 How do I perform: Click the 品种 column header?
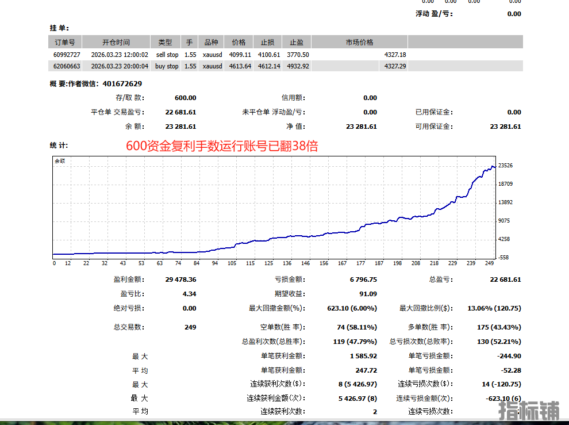click(211, 42)
